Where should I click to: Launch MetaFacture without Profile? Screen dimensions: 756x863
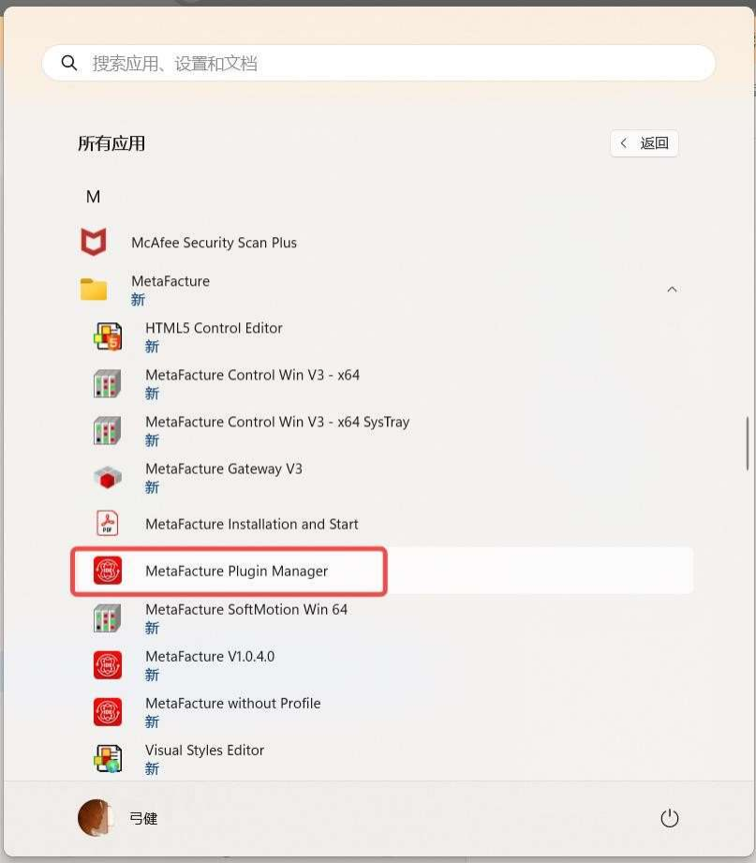coord(232,704)
